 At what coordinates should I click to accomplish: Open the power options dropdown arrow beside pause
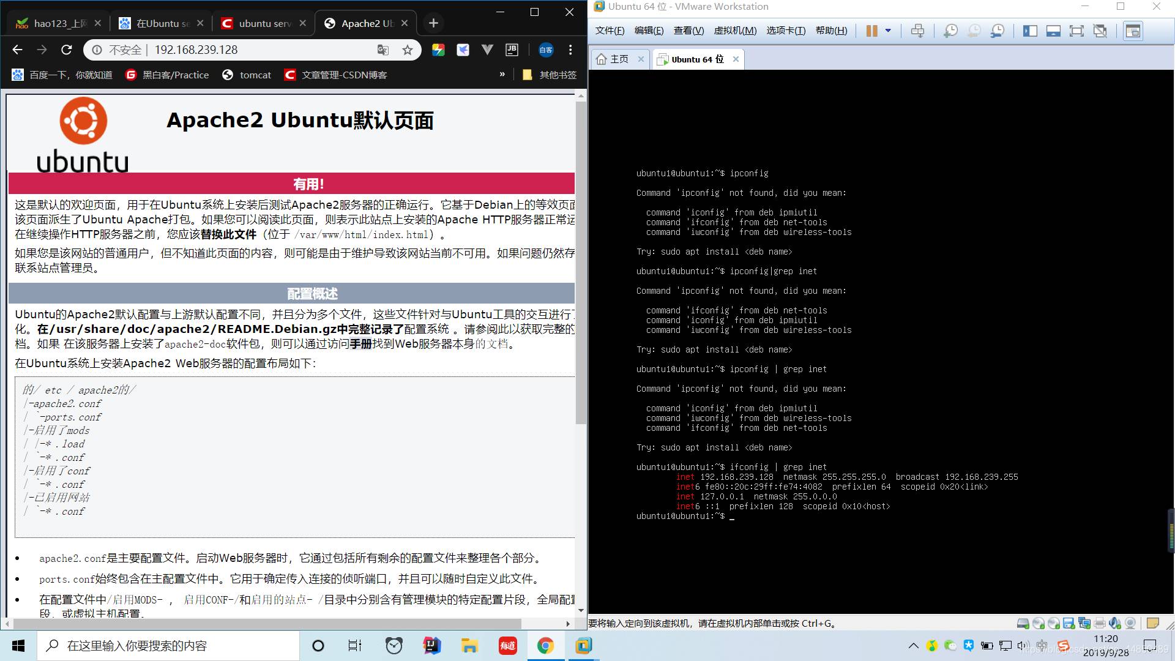888,31
